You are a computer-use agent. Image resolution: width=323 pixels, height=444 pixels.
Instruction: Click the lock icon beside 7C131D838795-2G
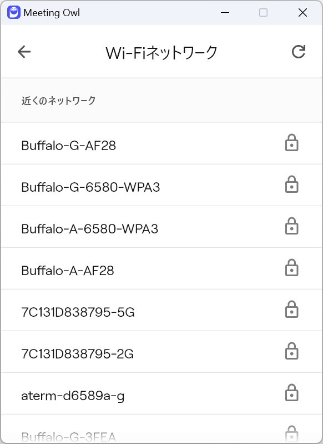[x=291, y=351]
